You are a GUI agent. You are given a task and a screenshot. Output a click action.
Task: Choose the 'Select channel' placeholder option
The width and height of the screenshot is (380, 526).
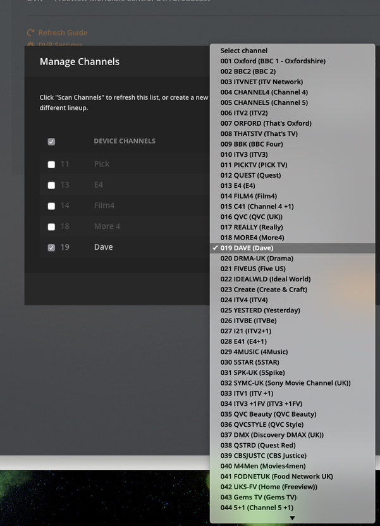tap(293, 51)
